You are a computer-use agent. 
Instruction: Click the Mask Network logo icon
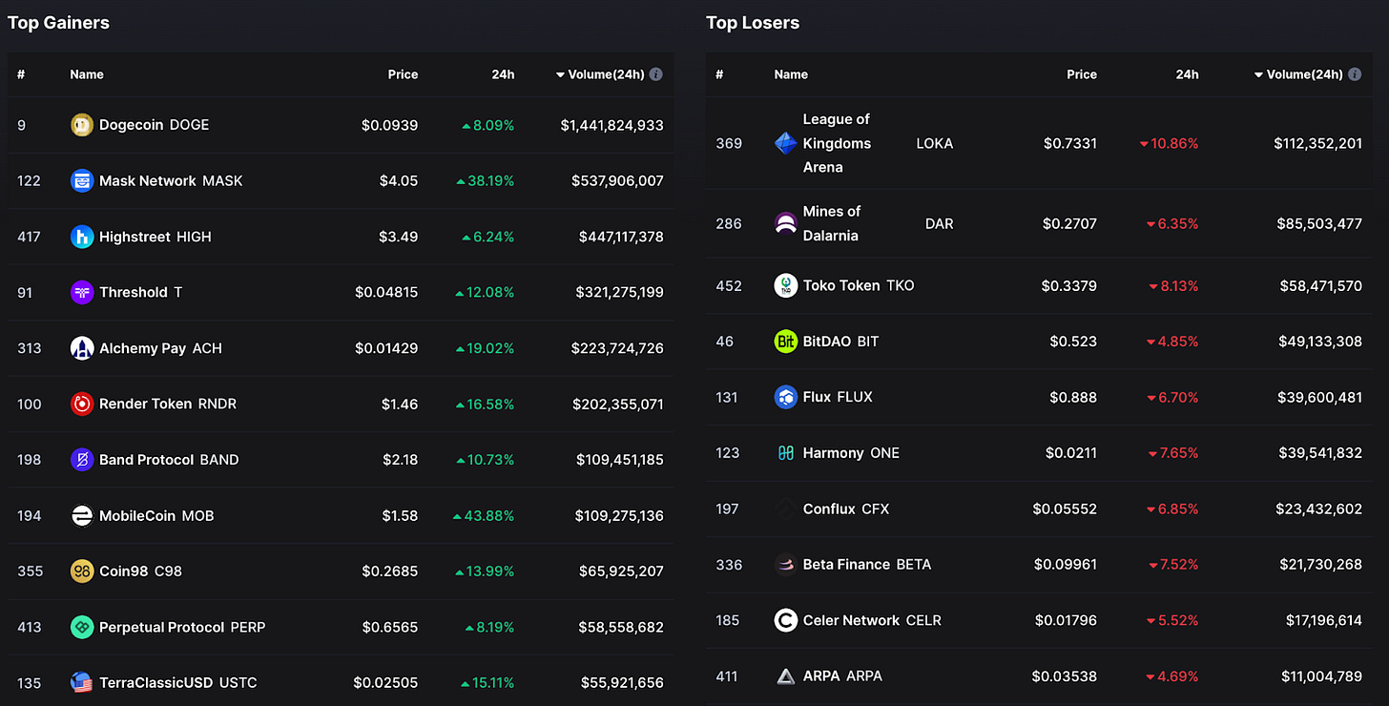pos(82,180)
